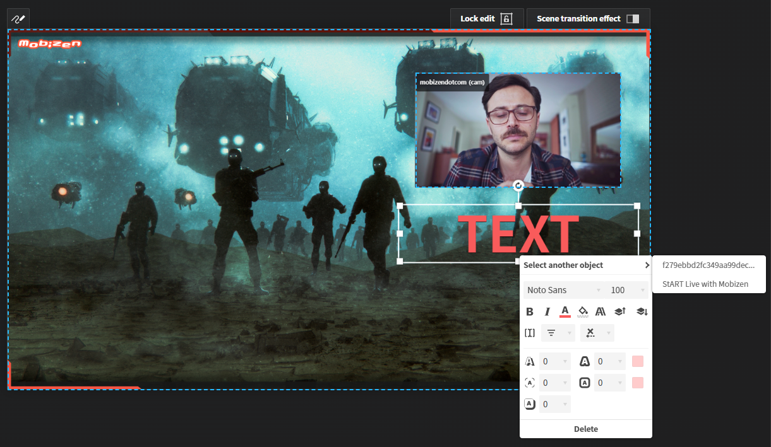The width and height of the screenshot is (771, 447).
Task: Click the dashed border icon
Action: [530, 383]
